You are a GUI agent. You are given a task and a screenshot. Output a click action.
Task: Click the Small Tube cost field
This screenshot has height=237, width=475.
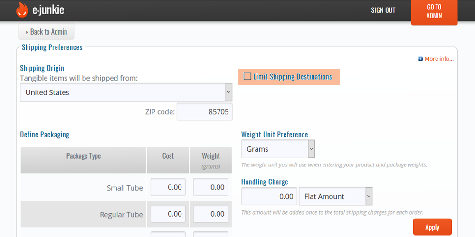tap(168, 187)
